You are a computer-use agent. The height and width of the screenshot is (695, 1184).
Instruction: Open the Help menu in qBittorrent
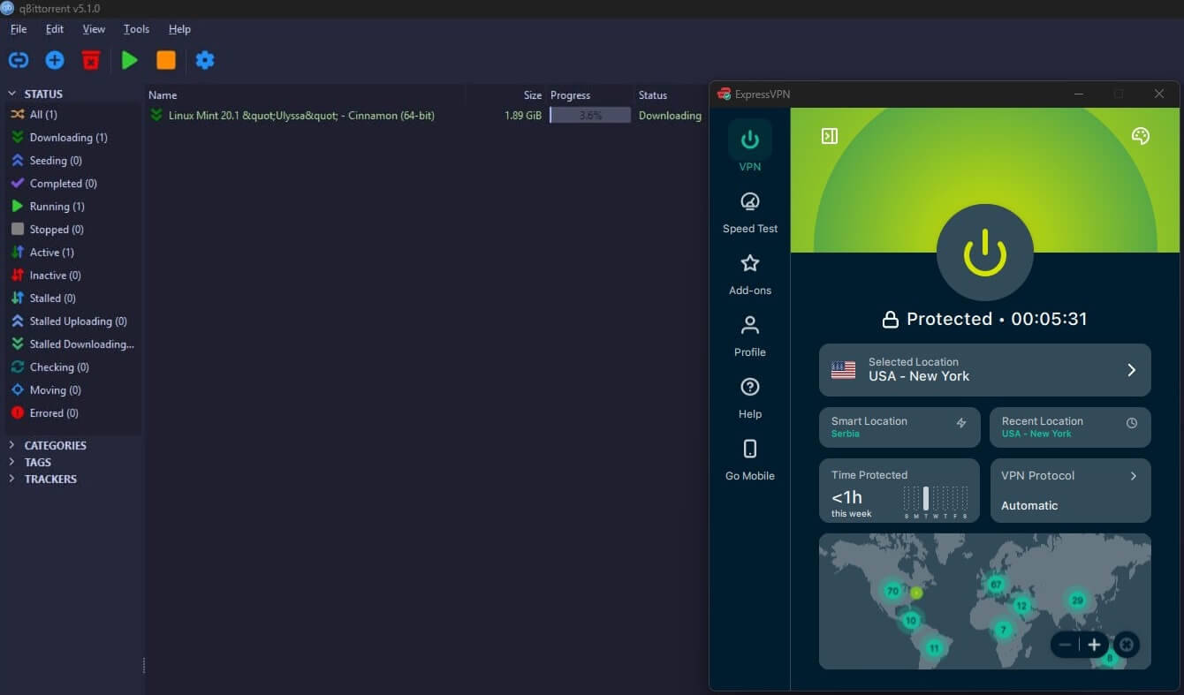[179, 29]
